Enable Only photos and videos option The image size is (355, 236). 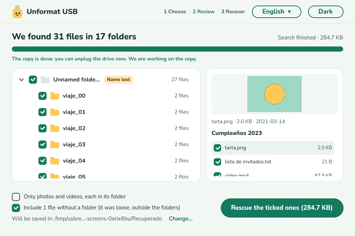(x=16, y=197)
